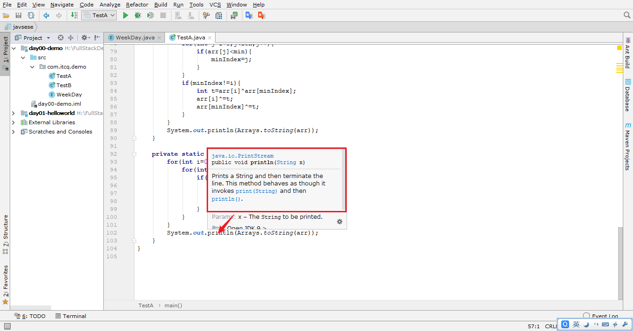633x331 pixels.
Task: Open the Project Structure icon
Action: tap(219, 15)
